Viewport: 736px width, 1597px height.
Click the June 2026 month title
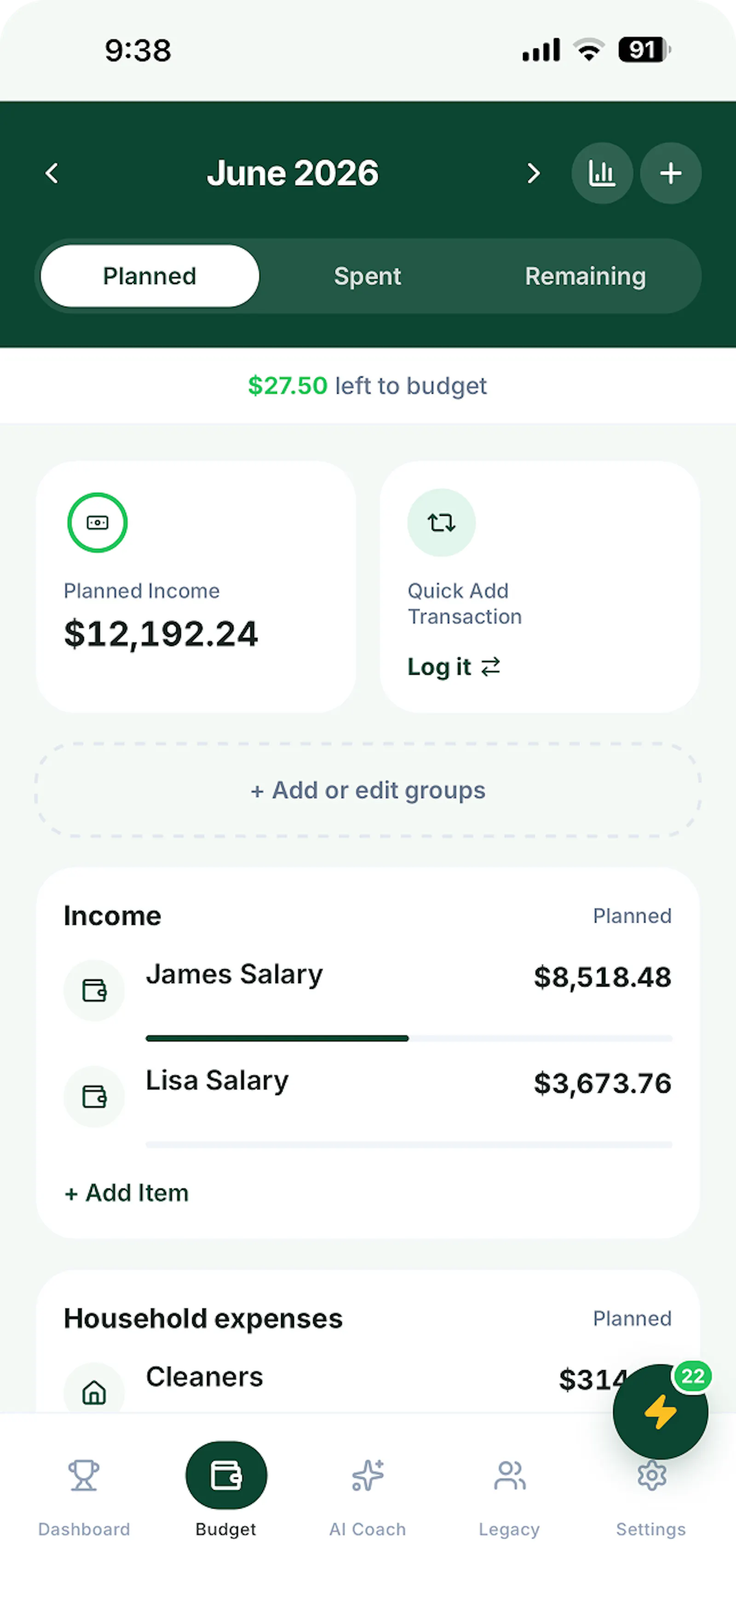[293, 173]
